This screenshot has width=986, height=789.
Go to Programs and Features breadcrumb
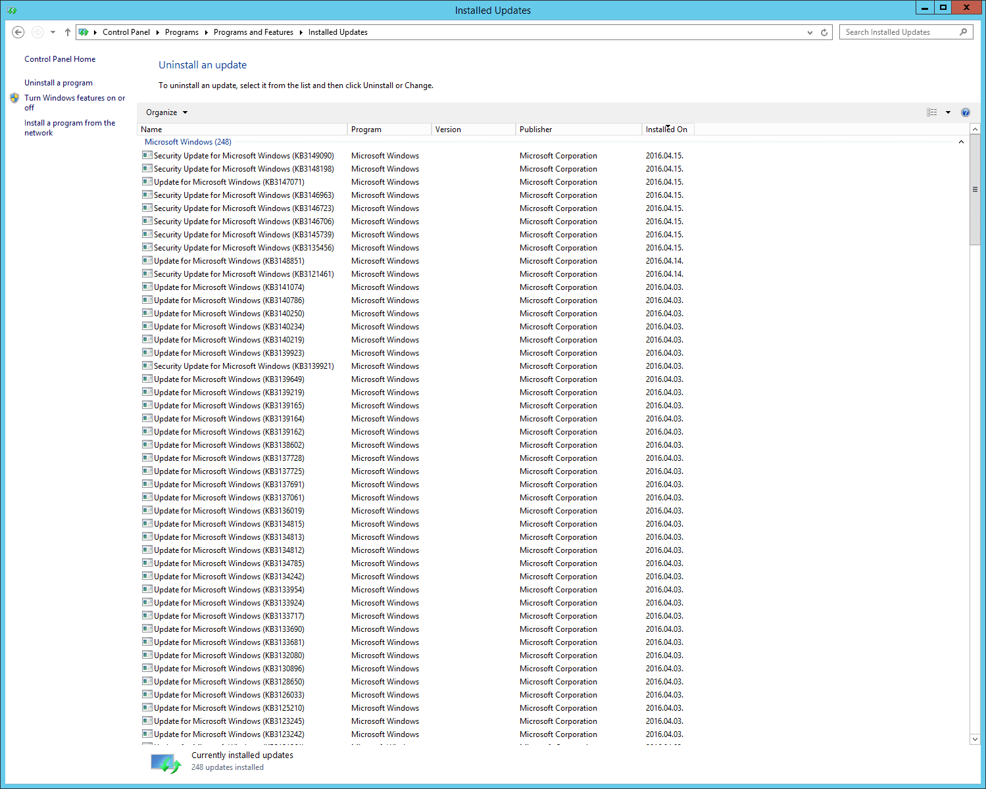coord(253,32)
